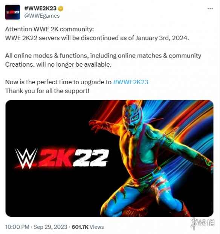The height and width of the screenshot is (234, 220).
Task: Follow the blue #WWE2K23 hashtag link
Action: [131, 82]
